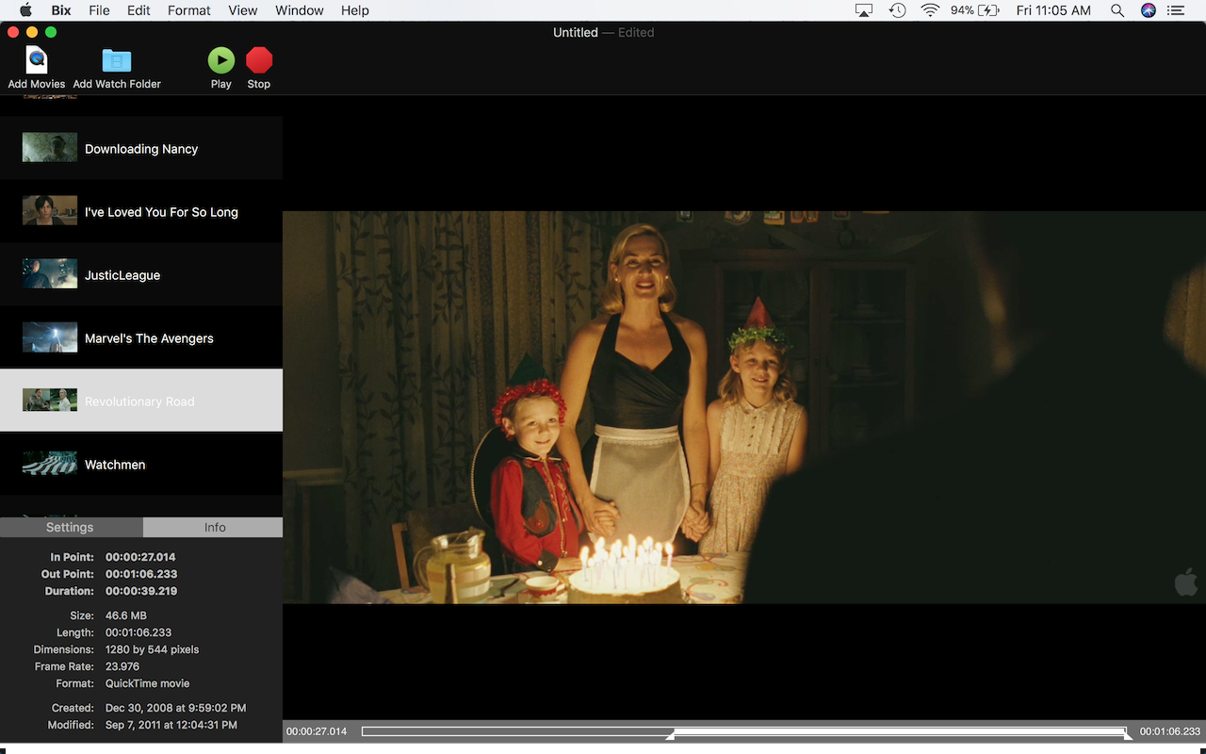
Task: Click the timeline scrubber bar
Action: pos(744,731)
